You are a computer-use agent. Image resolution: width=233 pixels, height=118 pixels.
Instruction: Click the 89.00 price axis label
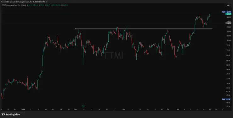pyautogui.click(x=229, y=55)
